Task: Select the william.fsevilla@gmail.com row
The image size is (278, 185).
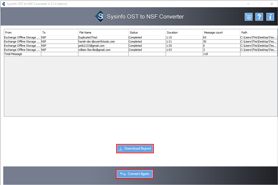Action: (x=95, y=50)
